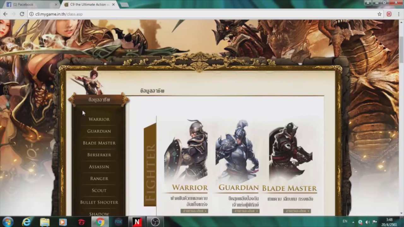The height and width of the screenshot is (227, 404).
Task: Open the Windows Start menu
Action: point(8,222)
